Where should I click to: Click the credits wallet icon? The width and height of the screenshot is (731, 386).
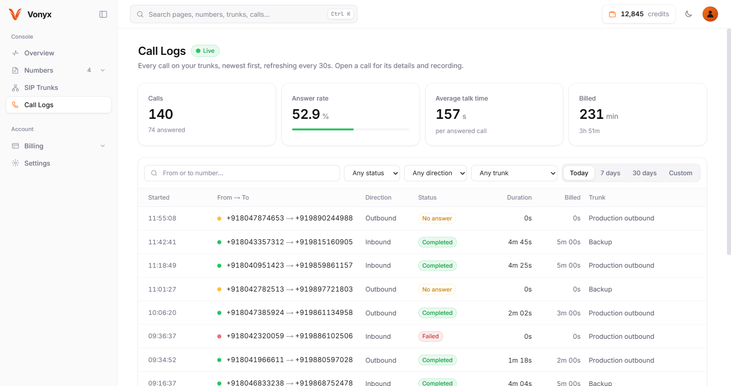click(612, 14)
